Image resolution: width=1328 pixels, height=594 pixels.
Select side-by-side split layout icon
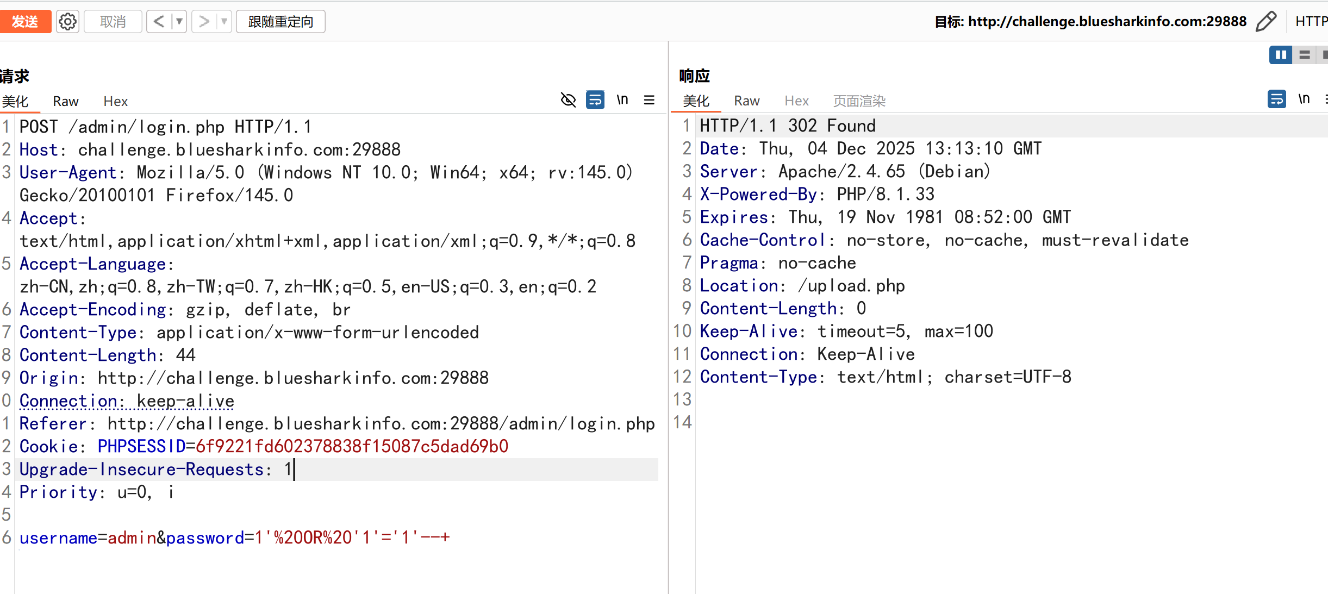[x=1280, y=55]
